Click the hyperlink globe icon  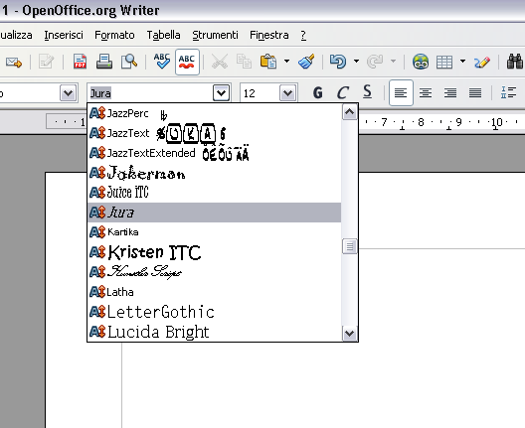(421, 62)
